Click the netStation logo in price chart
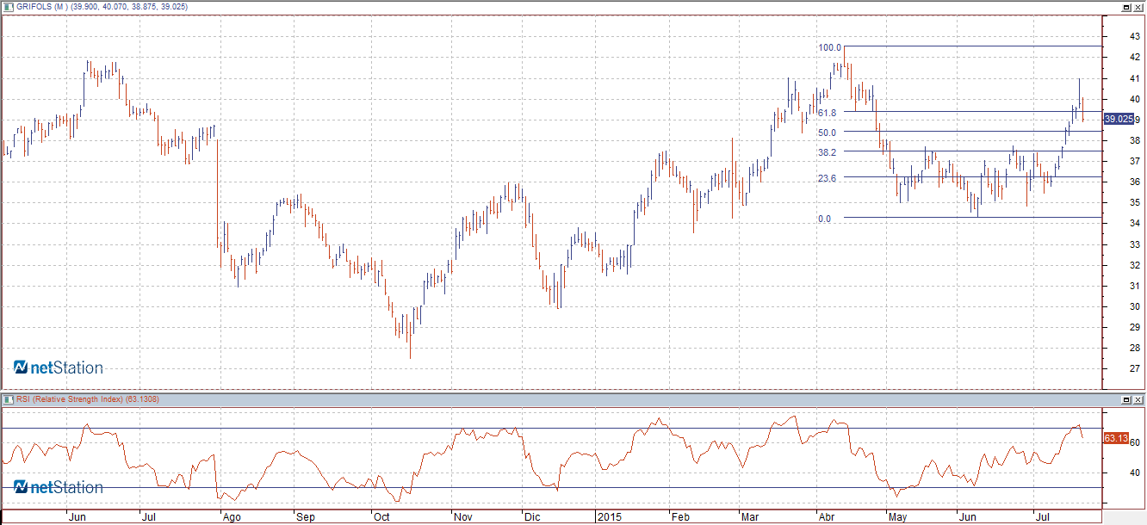Screen dimensions: 1147x525 point(59,368)
